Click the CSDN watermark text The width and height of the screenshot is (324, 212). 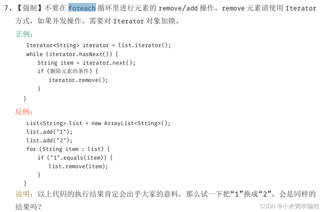click(x=267, y=206)
